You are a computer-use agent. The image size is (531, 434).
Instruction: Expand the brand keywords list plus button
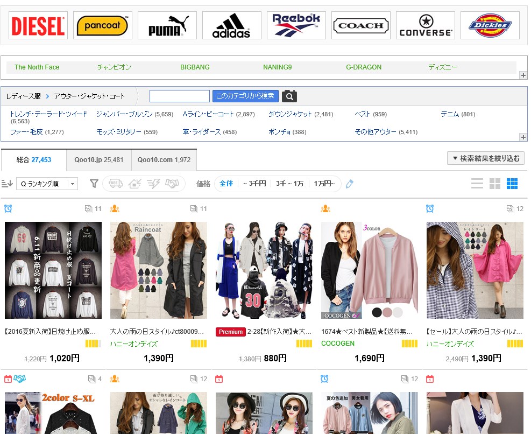coord(523,75)
